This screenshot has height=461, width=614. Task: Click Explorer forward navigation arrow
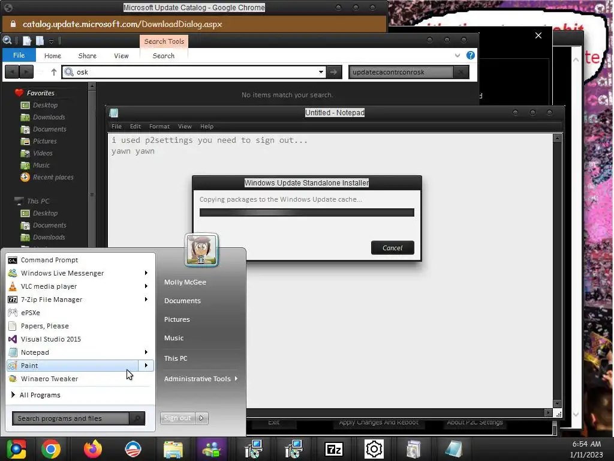pyautogui.click(x=26, y=72)
